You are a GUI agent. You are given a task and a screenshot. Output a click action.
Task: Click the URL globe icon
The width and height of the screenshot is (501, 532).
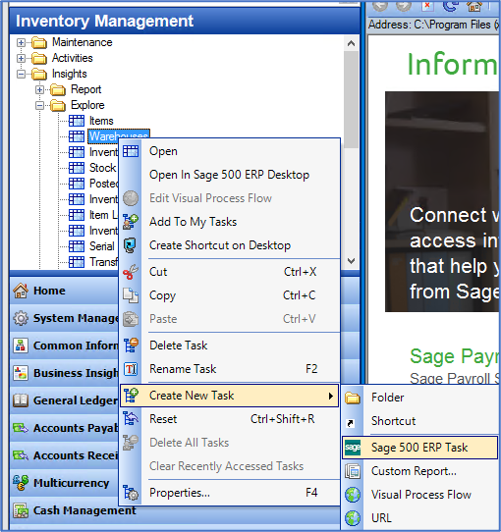353,518
